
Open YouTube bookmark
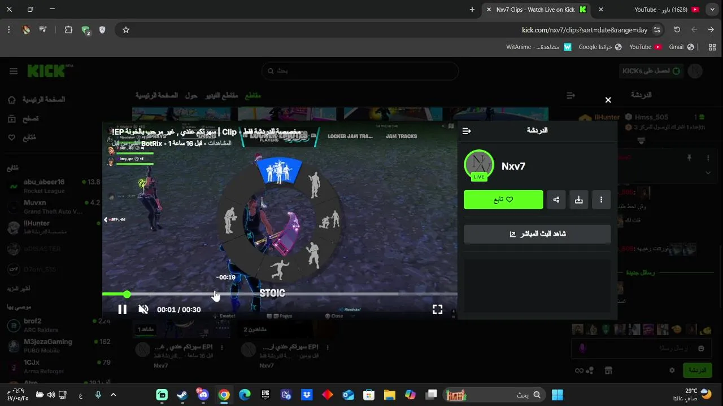(x=646, y=47)
